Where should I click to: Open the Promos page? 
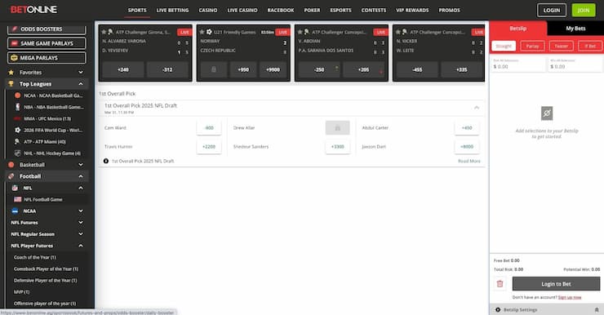[x=449, y=11]
